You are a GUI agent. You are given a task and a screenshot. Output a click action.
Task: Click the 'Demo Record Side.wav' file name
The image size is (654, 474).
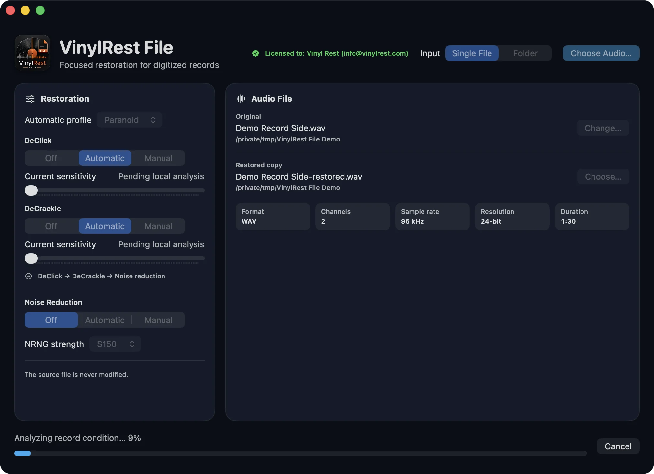(x=280, y=128)
